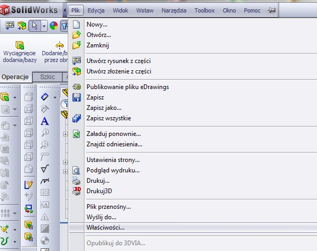
Task: Click the surface finish checkmark symbol tool
Action: (x=45, y=168)
